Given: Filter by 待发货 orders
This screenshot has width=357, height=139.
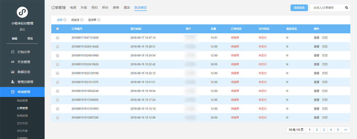Looking at the screenshot, I should (75, 20).
